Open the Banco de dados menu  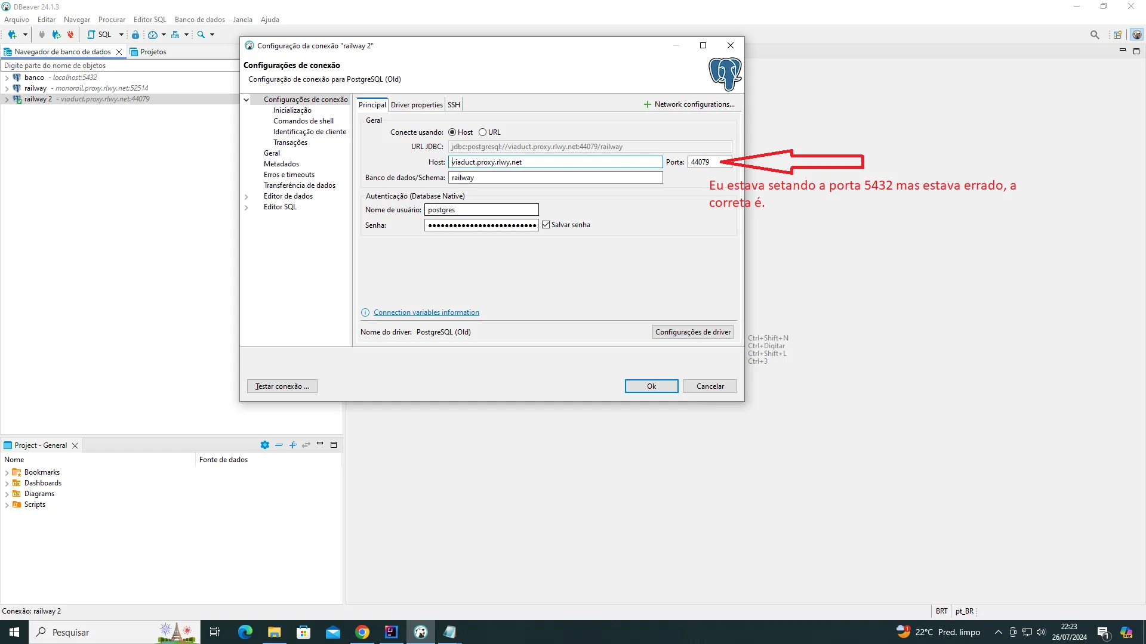(x=199, y=20)
